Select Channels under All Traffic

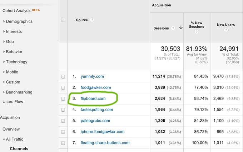point(19,149)
